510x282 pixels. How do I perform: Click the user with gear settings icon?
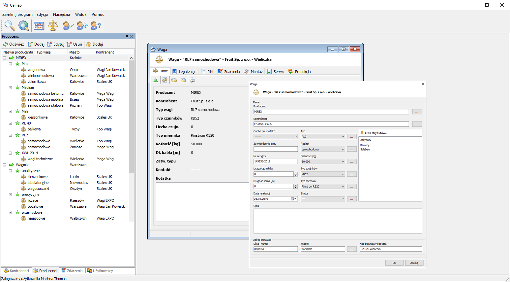point(82,25)
